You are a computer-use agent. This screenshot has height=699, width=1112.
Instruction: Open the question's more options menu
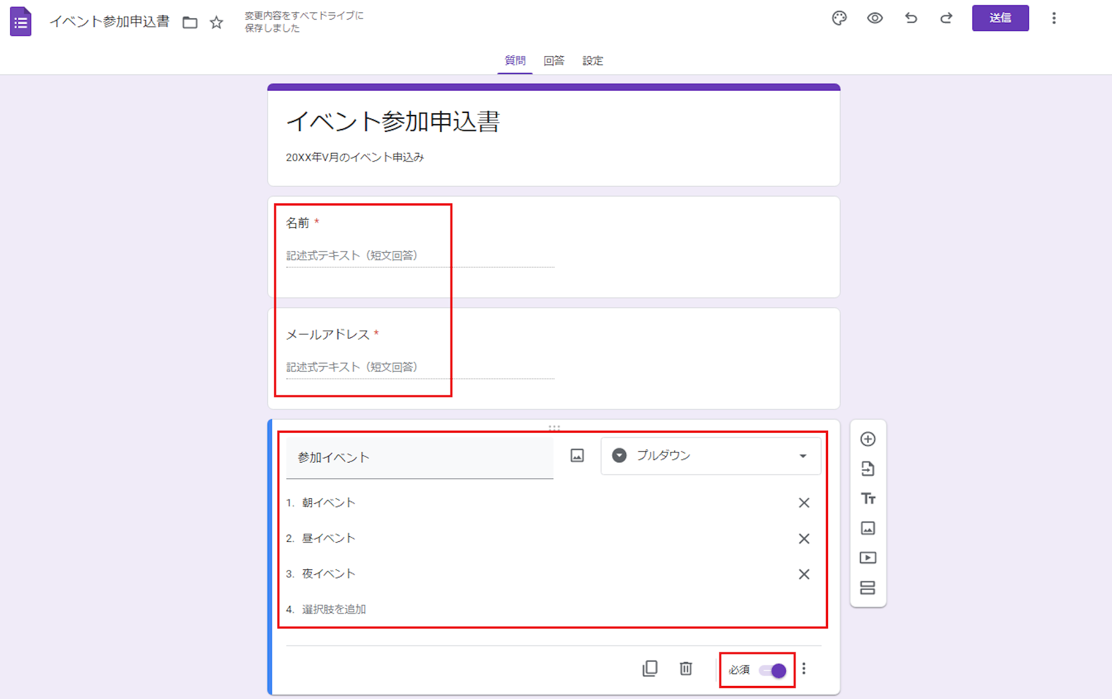(x=804, y=669)
